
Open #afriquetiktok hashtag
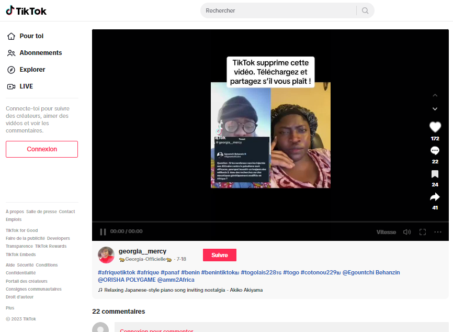click(x=117, y=272)
